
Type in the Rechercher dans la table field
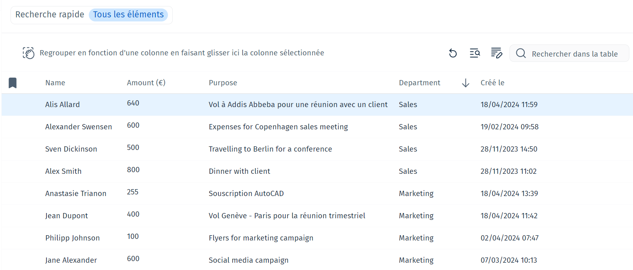point(574,54)
